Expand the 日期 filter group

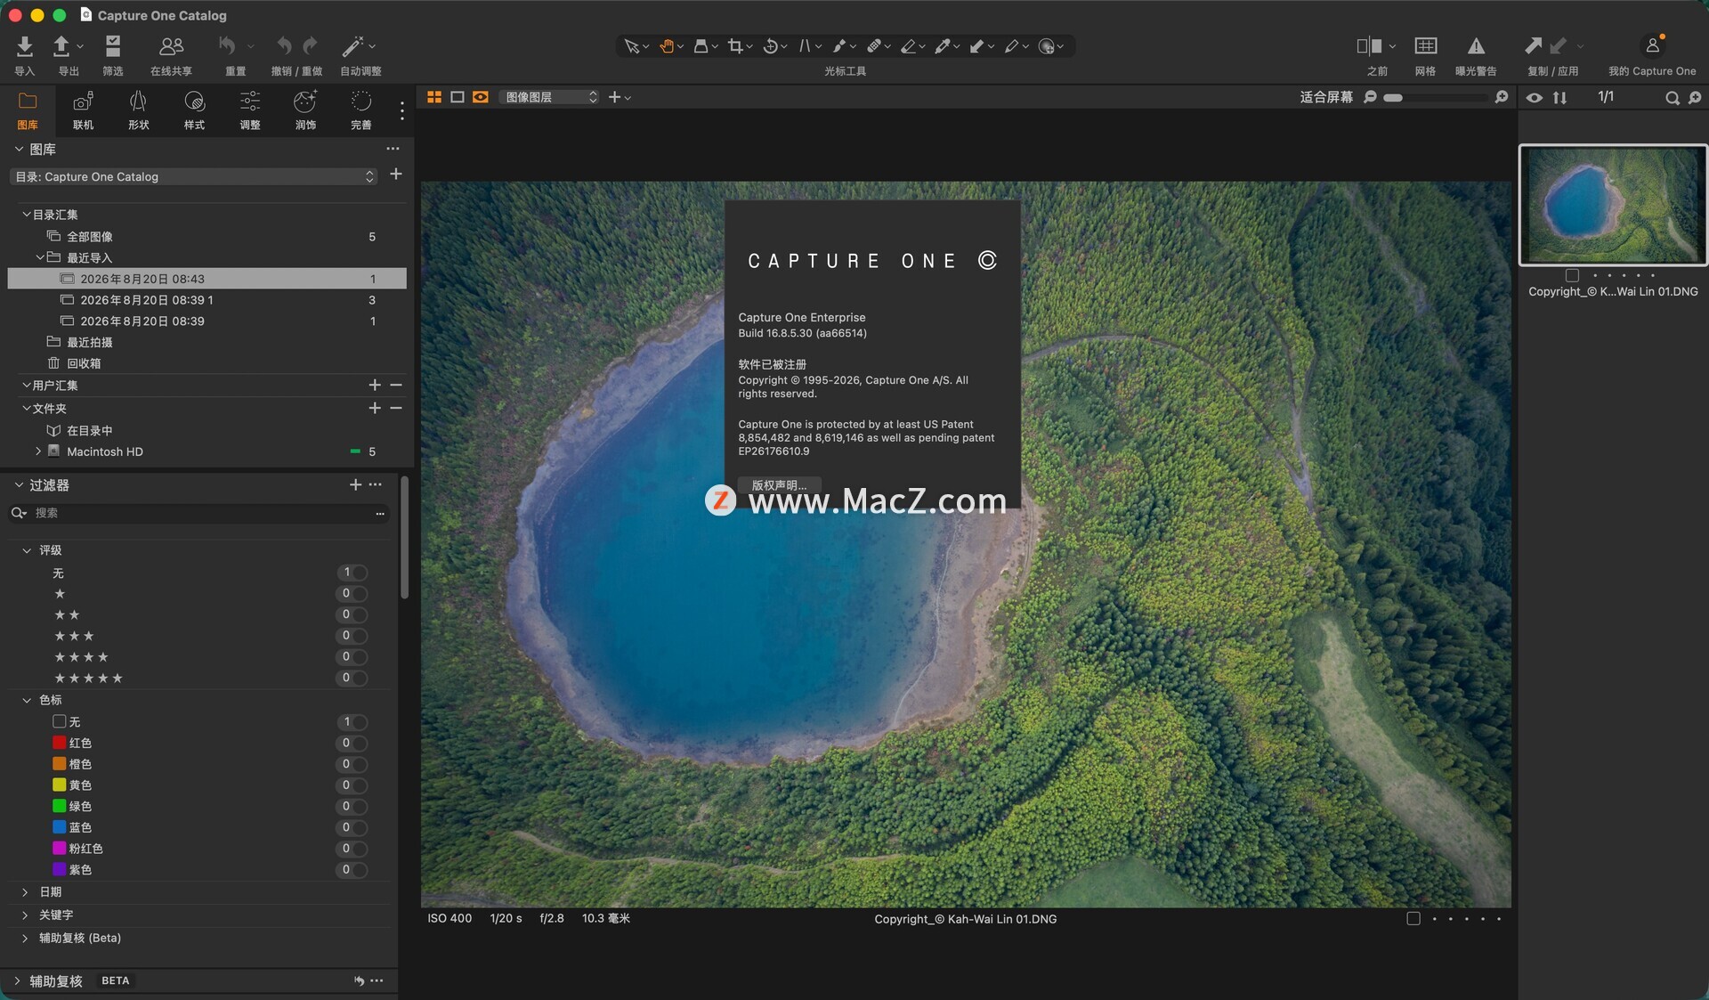click(x=25, y=891)
